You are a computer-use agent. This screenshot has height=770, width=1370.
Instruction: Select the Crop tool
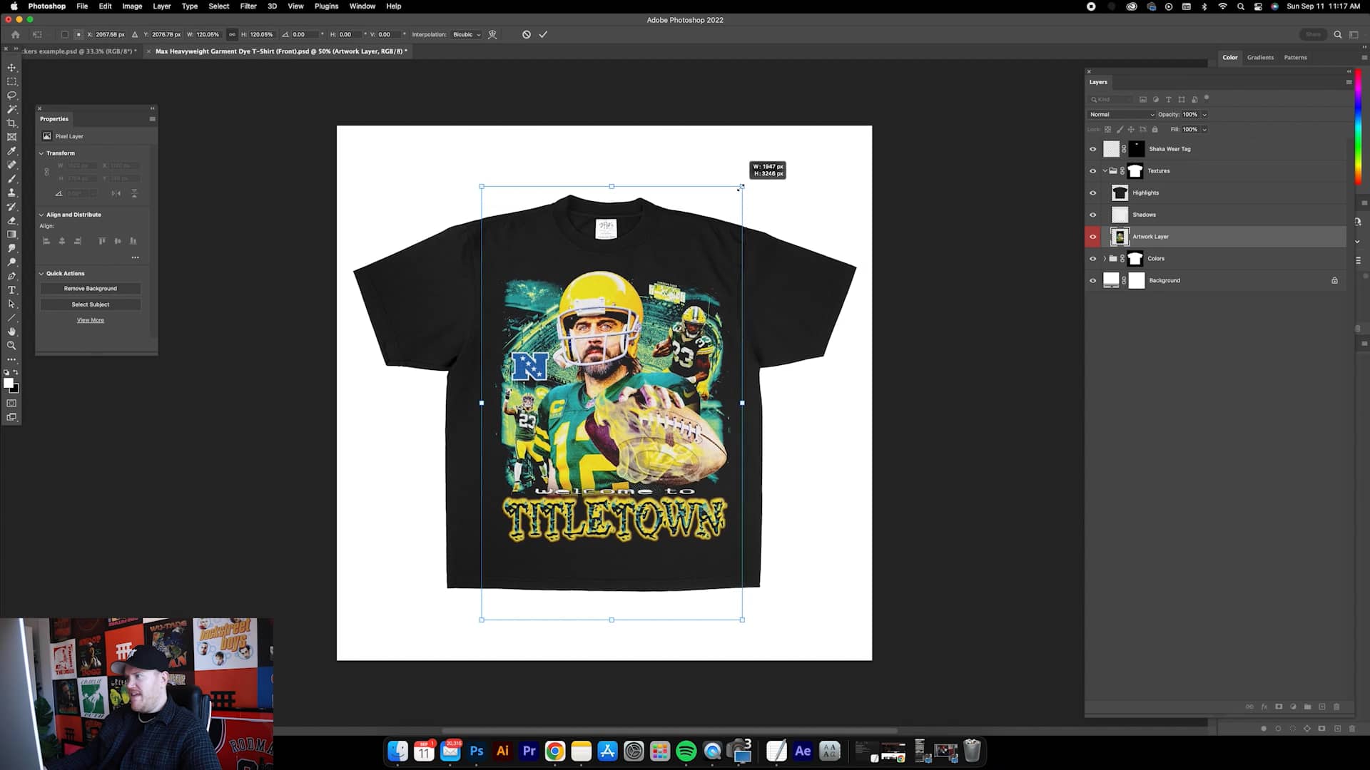click(11, 123)
